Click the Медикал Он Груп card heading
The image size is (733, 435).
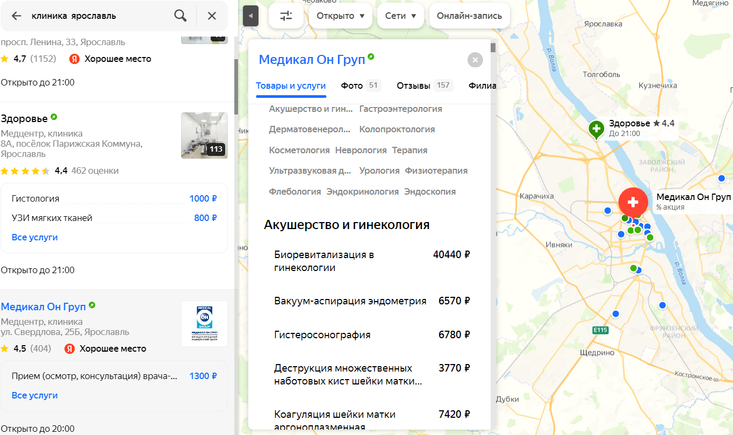click(x=312, y=59)
